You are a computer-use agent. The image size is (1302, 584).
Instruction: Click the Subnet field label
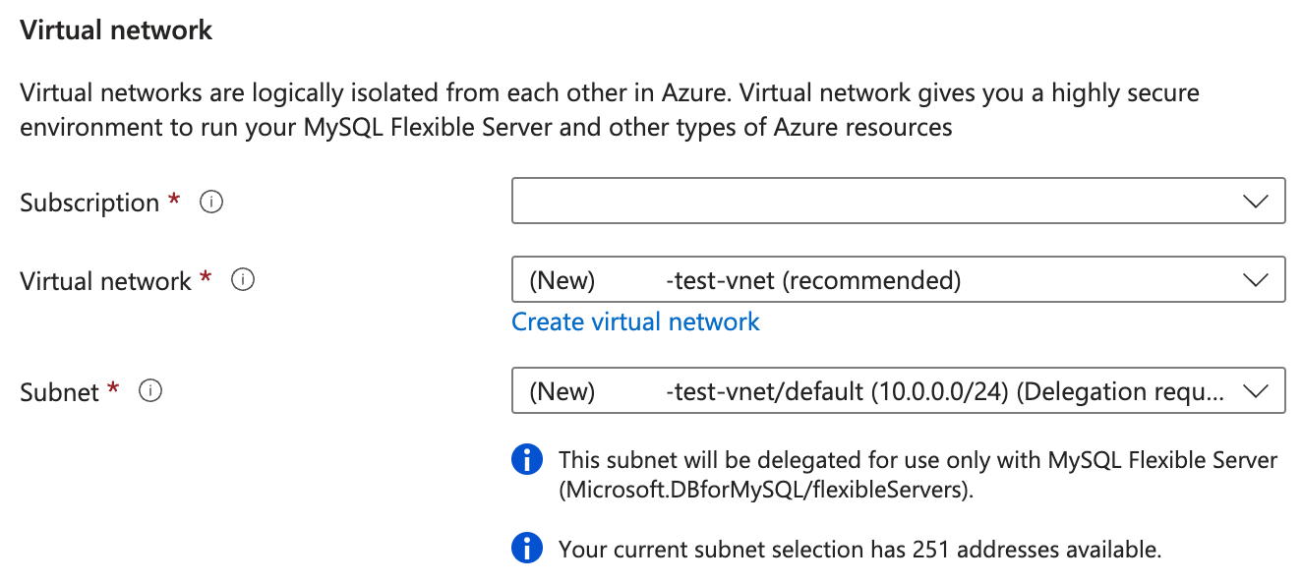point(58,391)
